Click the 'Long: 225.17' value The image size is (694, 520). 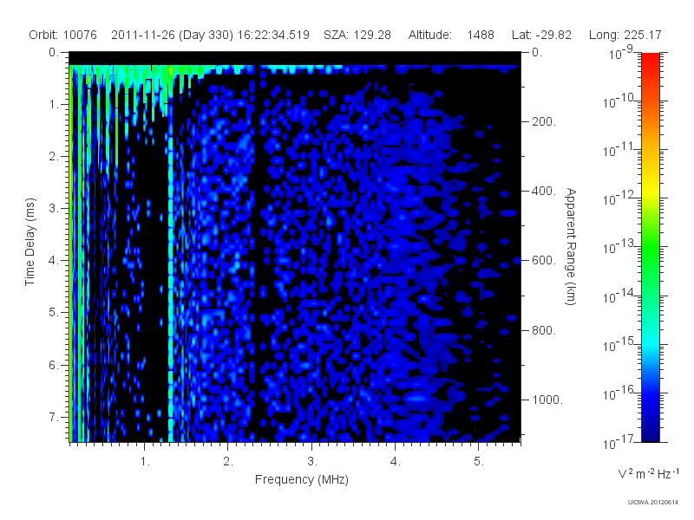[625, 35]
